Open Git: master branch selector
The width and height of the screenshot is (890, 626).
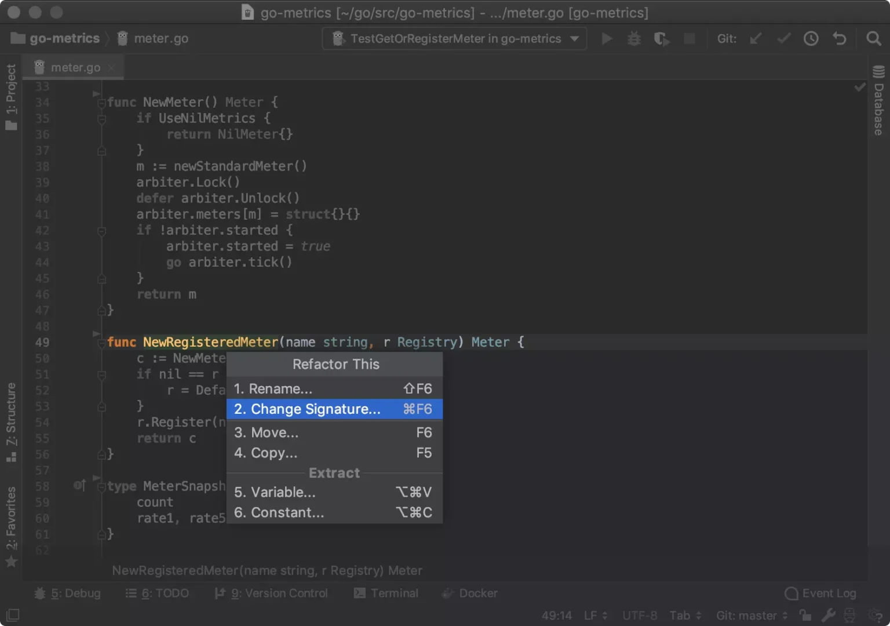[x=752, y=616]
